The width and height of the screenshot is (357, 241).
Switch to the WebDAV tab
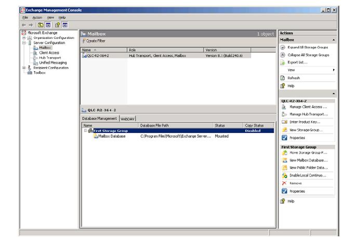pos(127,119)
